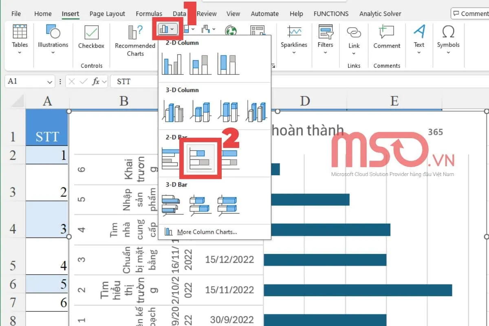
Task: Select cell A1 containing STT
Action: point(47,126)
